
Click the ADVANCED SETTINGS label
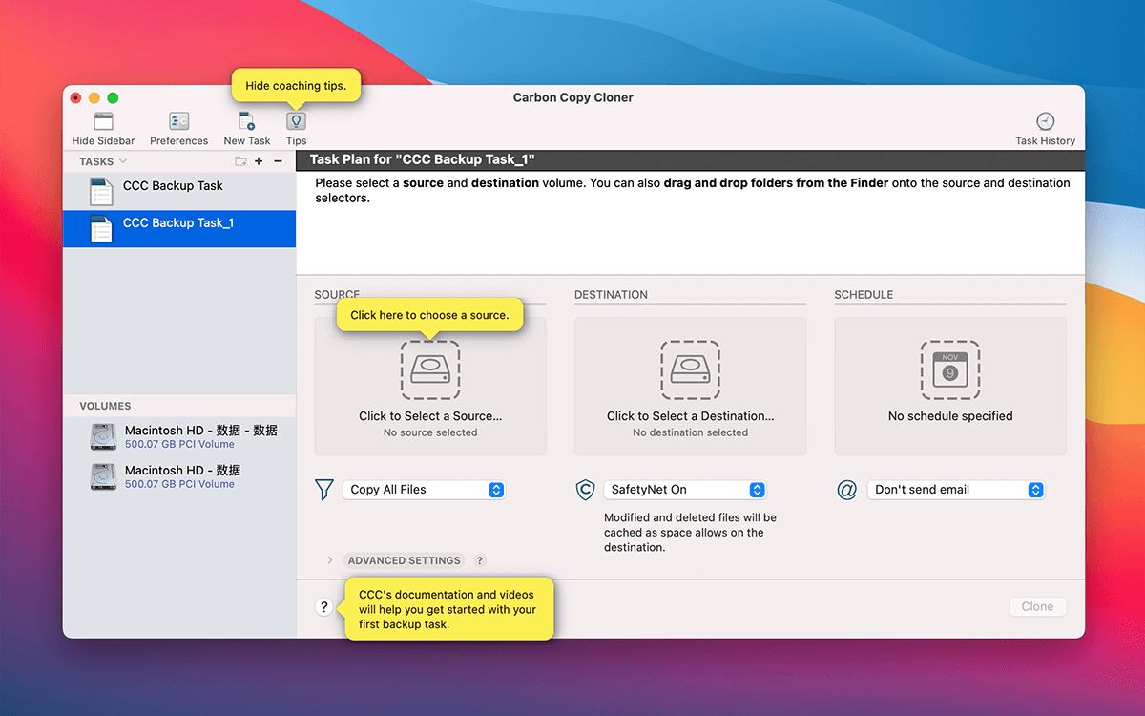click(x=405, y=560)
